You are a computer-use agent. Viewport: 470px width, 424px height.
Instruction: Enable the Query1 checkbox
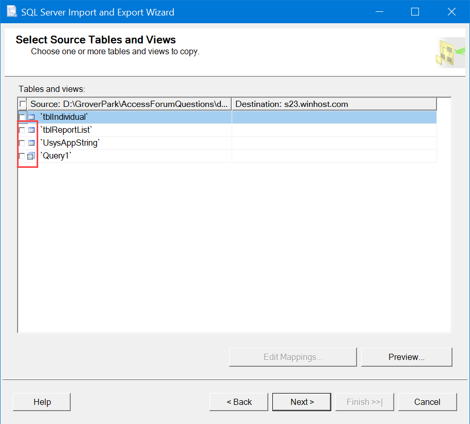point(22,156)
